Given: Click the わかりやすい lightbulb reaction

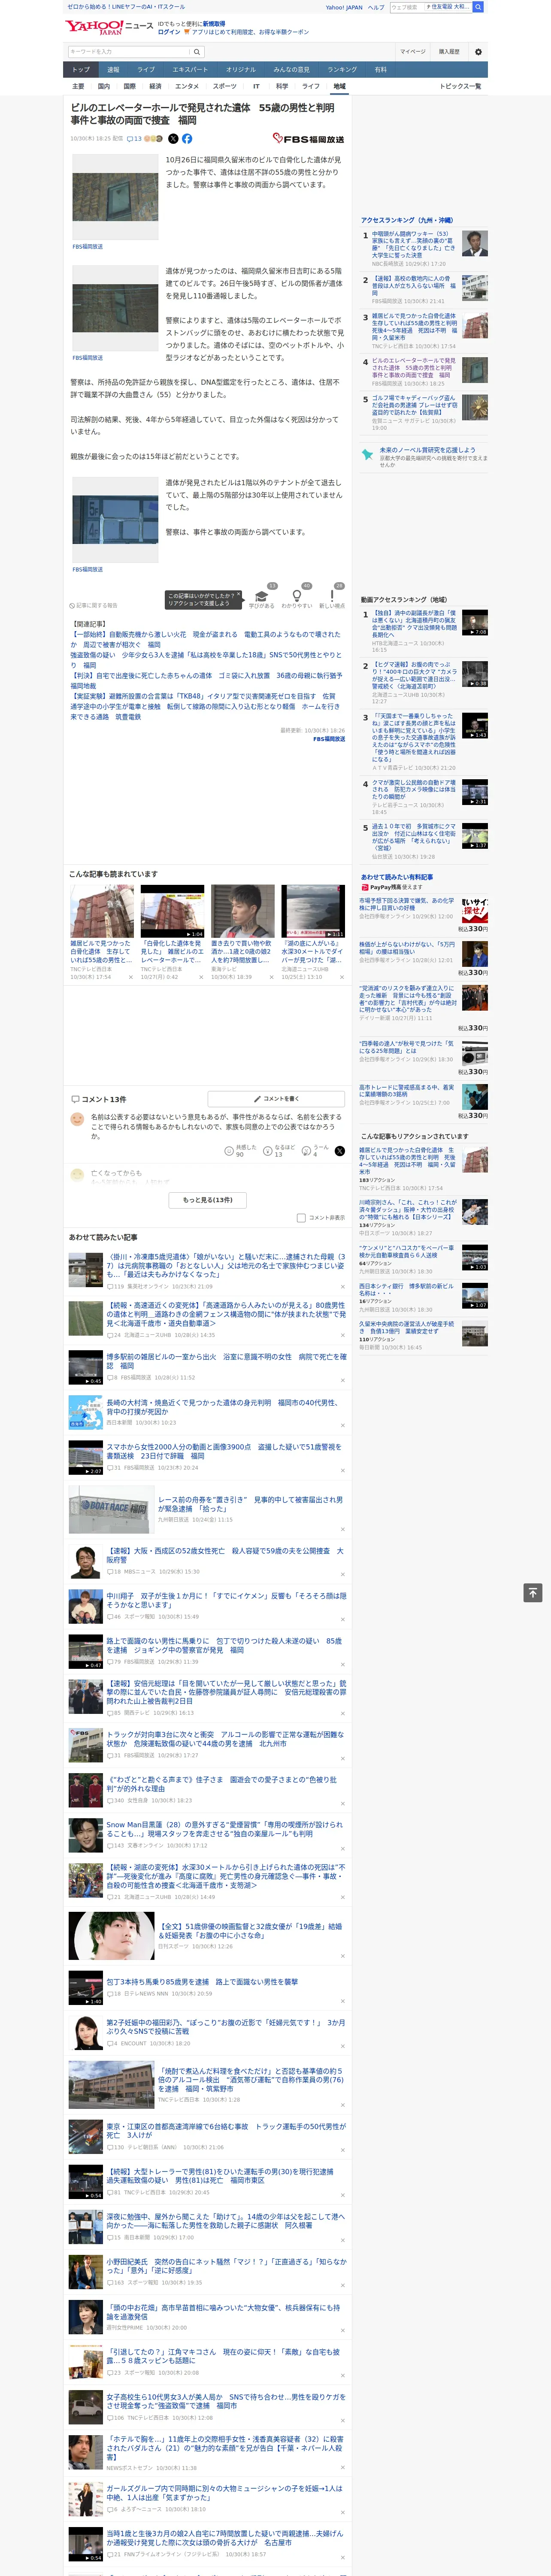Looking at the screenshot, I should [x=297, y=596].
